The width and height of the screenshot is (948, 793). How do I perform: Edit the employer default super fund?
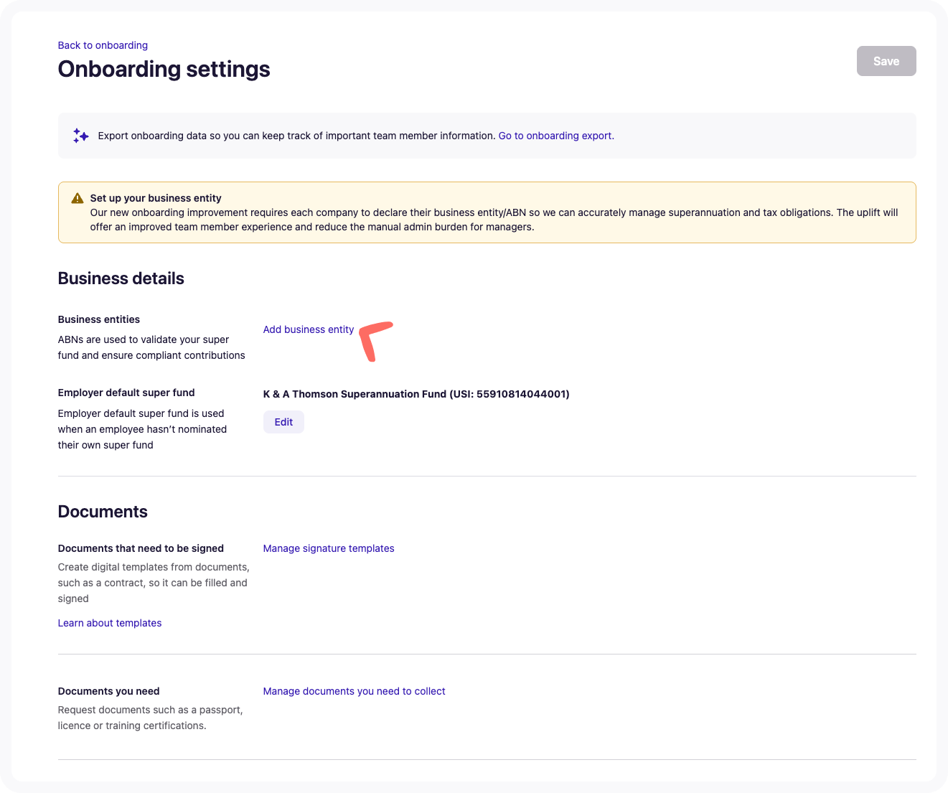click(283, 422)
